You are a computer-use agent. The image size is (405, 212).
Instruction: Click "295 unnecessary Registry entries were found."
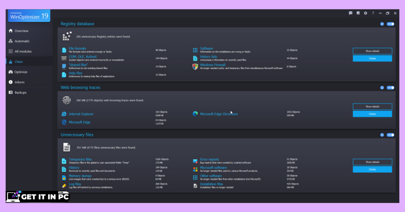click(x=103, y=36)
